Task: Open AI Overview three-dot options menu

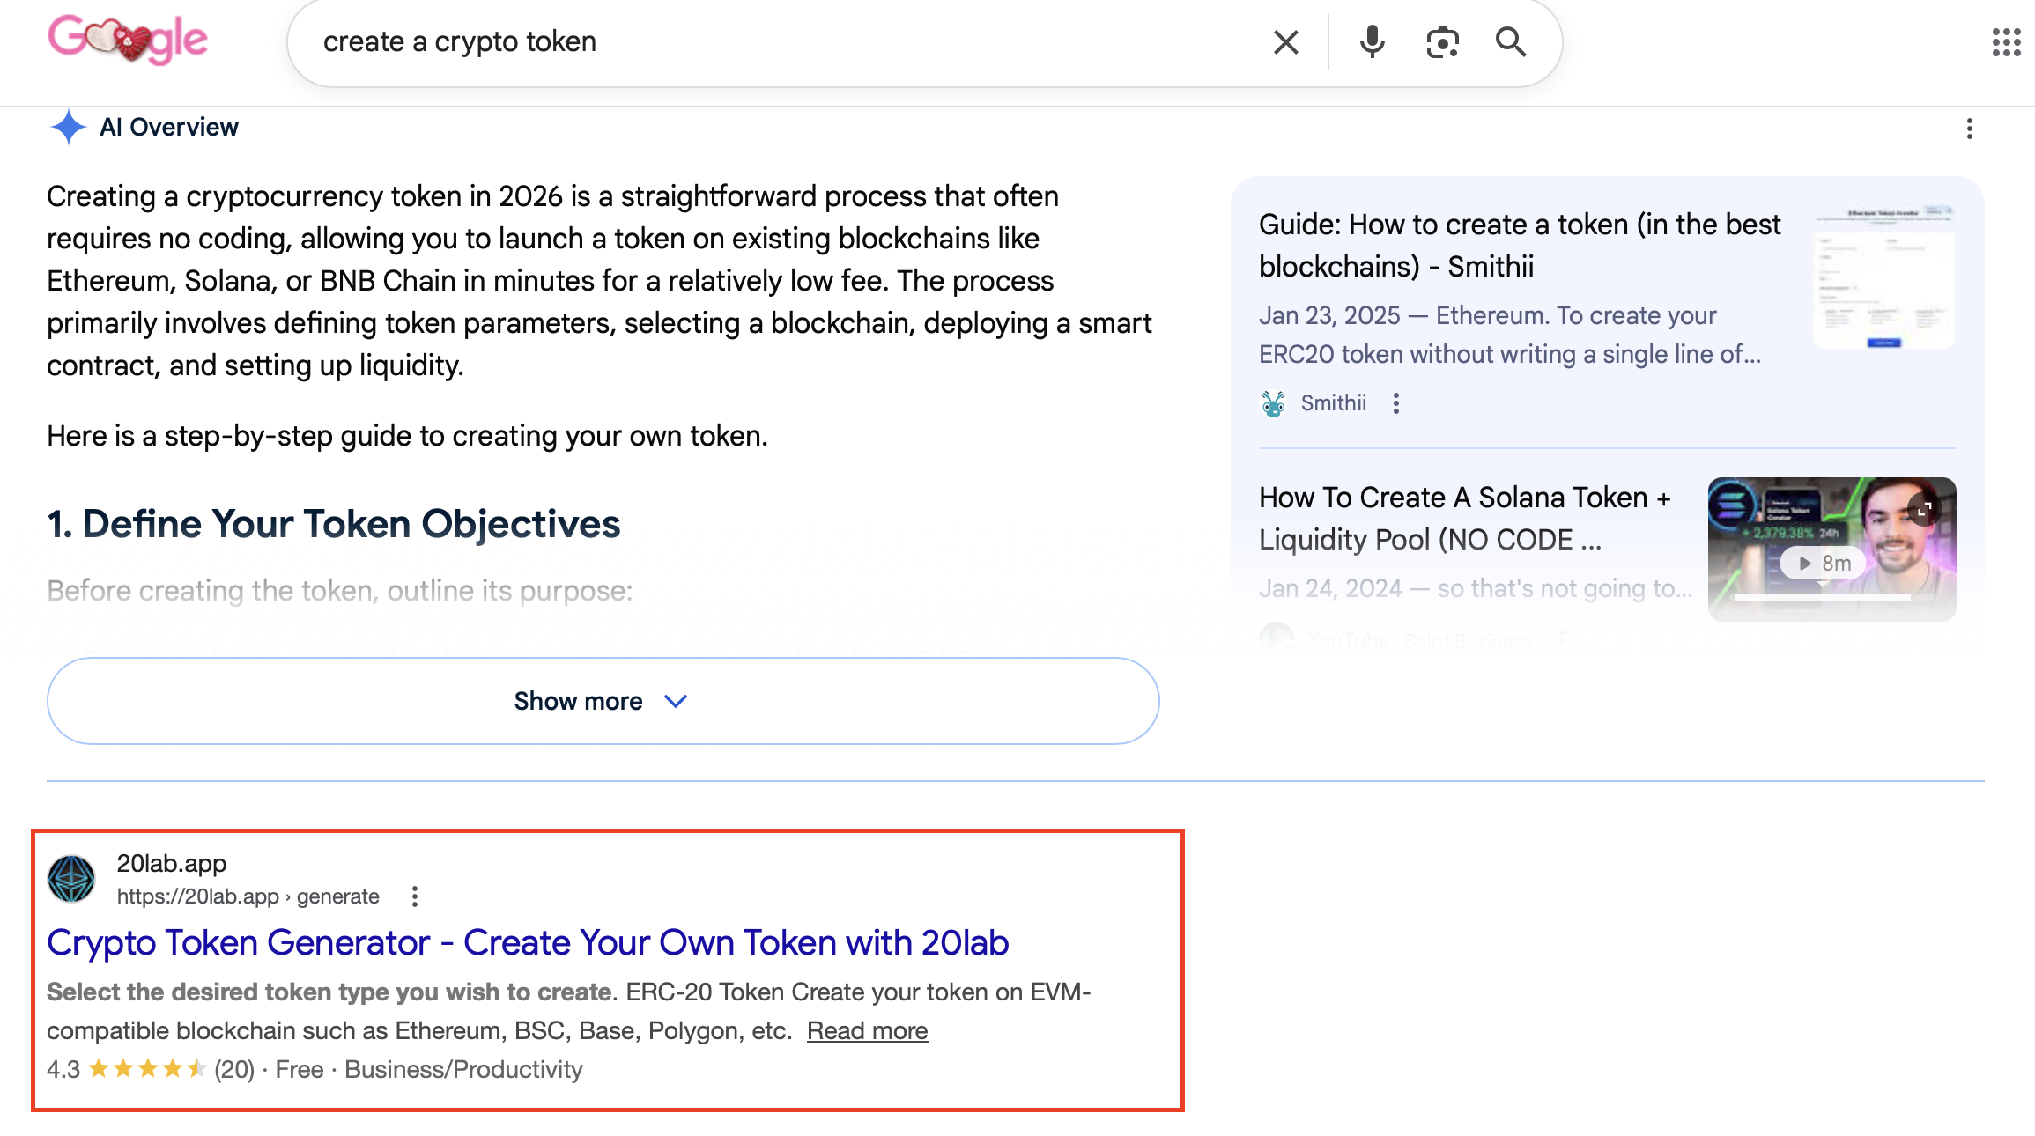Action: [x=1970, y=129]
